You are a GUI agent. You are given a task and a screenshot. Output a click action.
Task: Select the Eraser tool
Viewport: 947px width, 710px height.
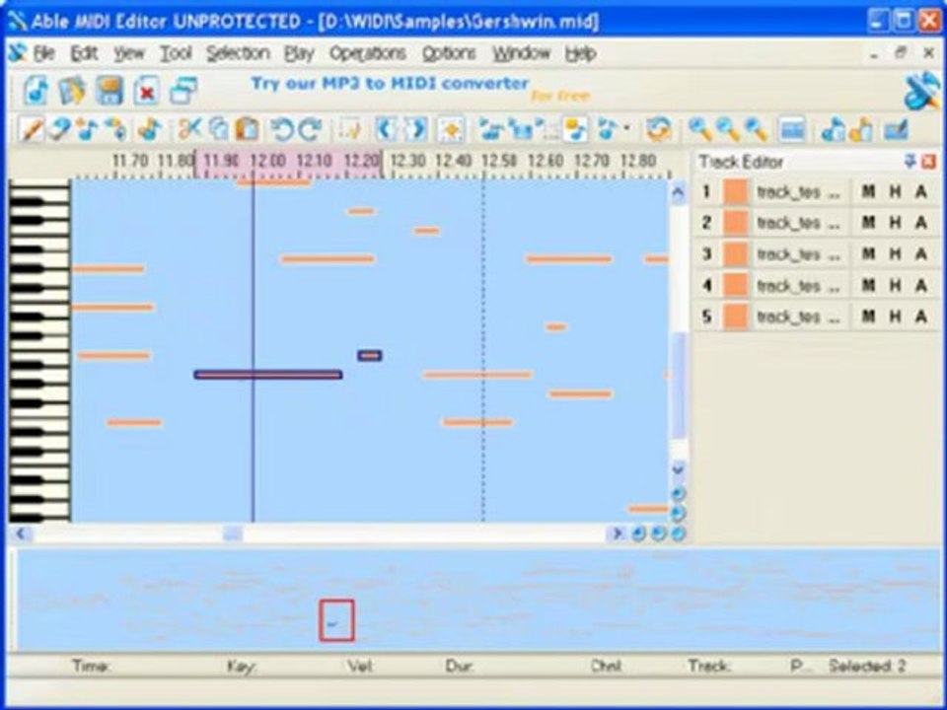coord(58,129)
